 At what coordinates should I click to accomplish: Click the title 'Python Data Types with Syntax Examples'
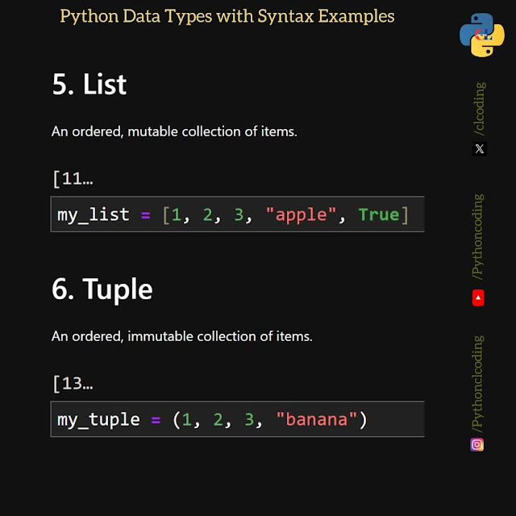point(227,16)
